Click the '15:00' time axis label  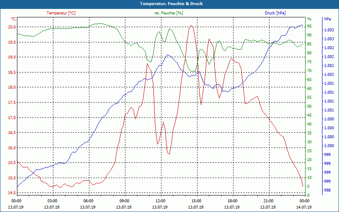[x=196, y=201]
